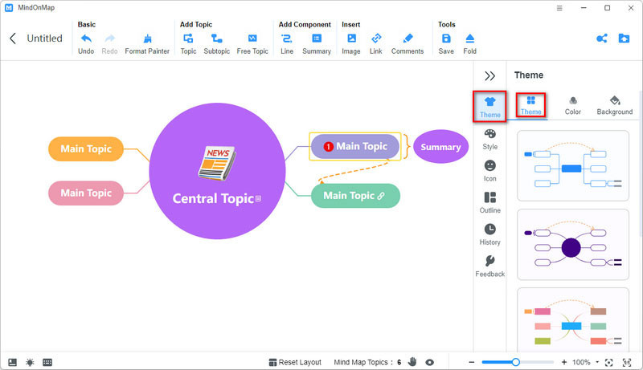Toggle the sun brightness mode icon
Viewport: 643px width, 370px height.
[30, 362]
